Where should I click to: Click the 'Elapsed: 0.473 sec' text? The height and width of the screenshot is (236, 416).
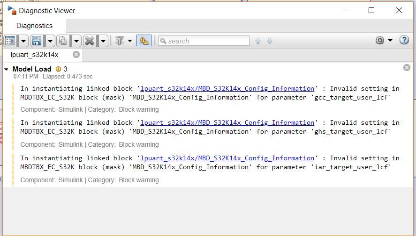(x=68, y=77)
